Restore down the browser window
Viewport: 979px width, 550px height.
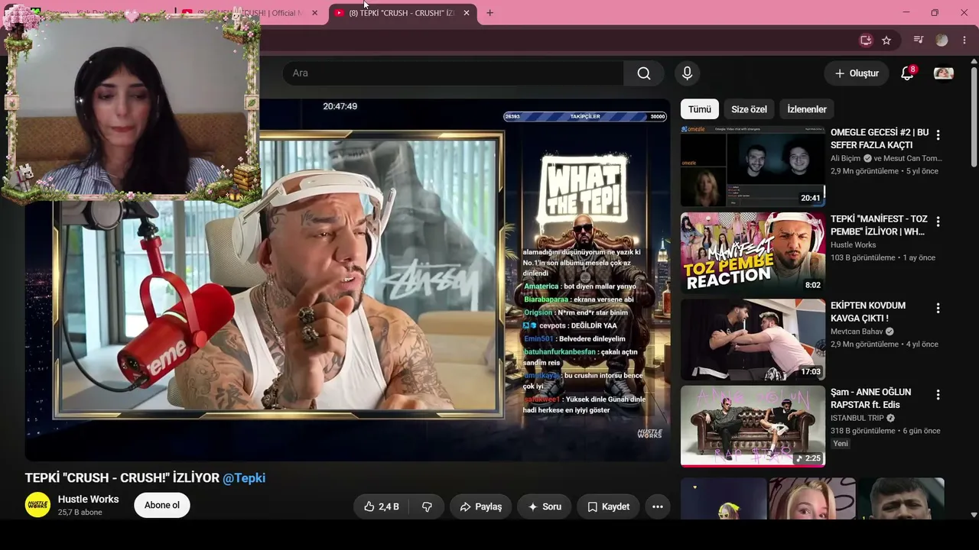935,13
